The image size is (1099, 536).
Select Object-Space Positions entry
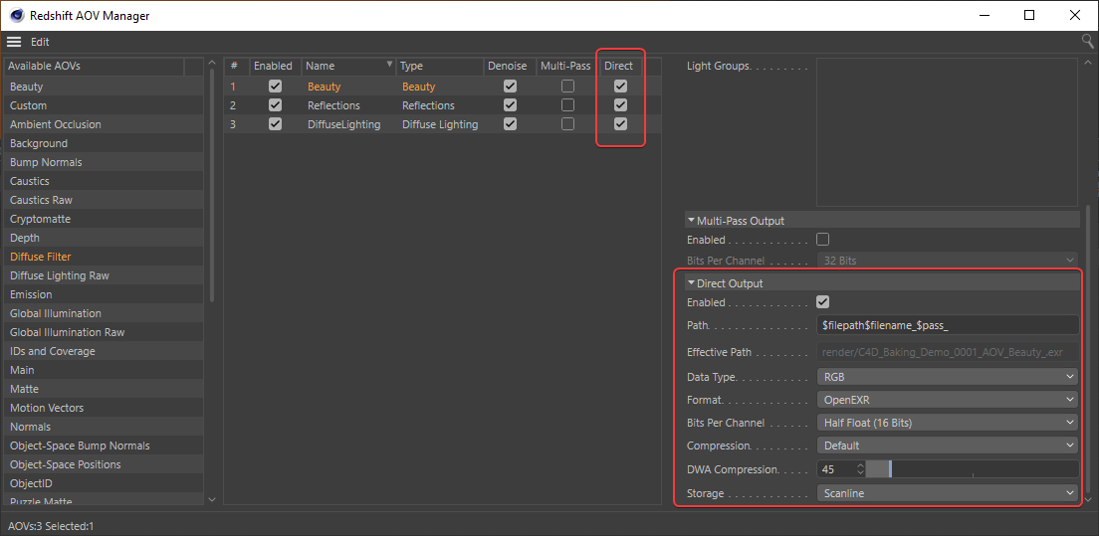(104, 464)
